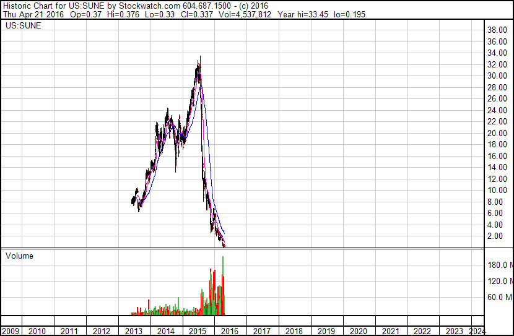This screenshot has width=514, height=336.
Task: Click the price peak near 34 in 2015
Action: (x=200, y=58)
